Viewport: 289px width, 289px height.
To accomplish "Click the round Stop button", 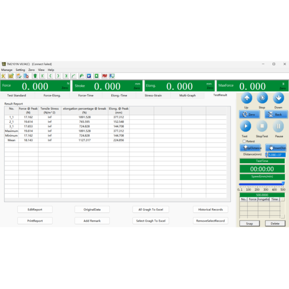I will (263, 98).
